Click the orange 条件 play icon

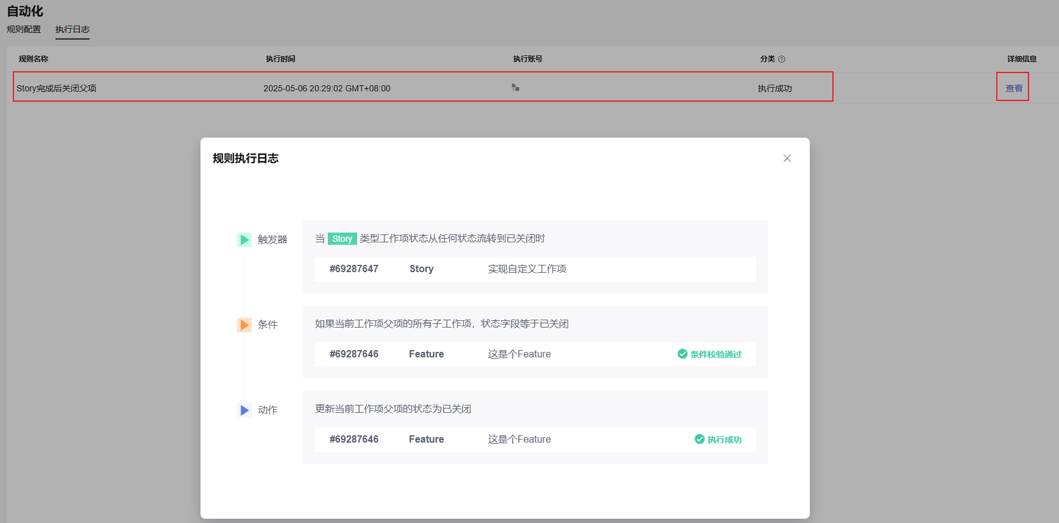pos(244,325)
